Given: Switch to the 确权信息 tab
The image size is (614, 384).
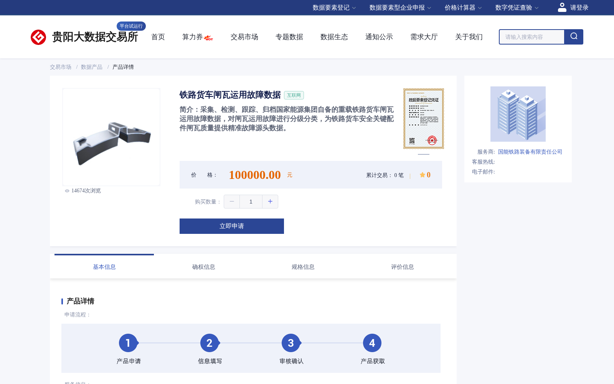Looking at the screenshot, I should 204,267.
